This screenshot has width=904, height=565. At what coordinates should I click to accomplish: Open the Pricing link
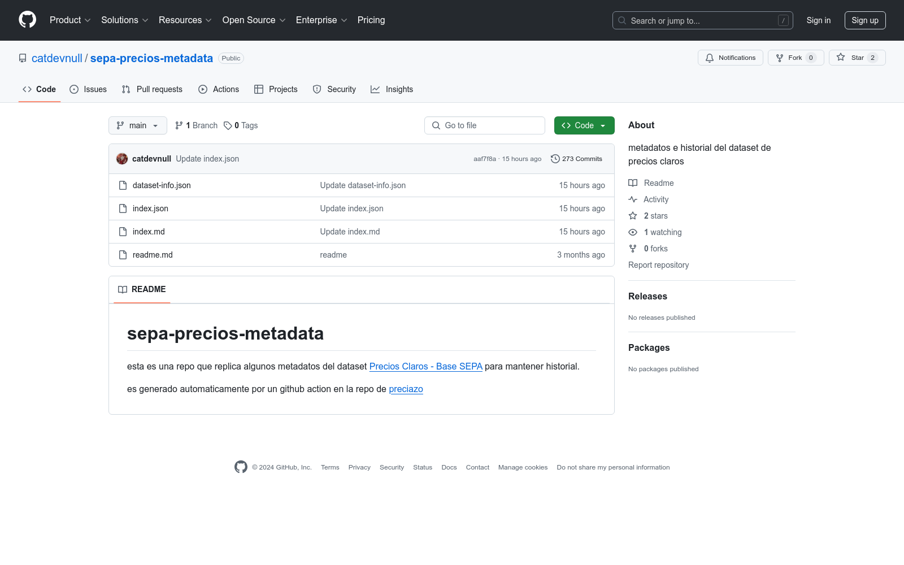pyautogui.click(x=371, y=20)
